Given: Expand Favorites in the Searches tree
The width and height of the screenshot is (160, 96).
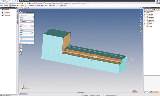Looking at the screenshot, I should 1,14.
